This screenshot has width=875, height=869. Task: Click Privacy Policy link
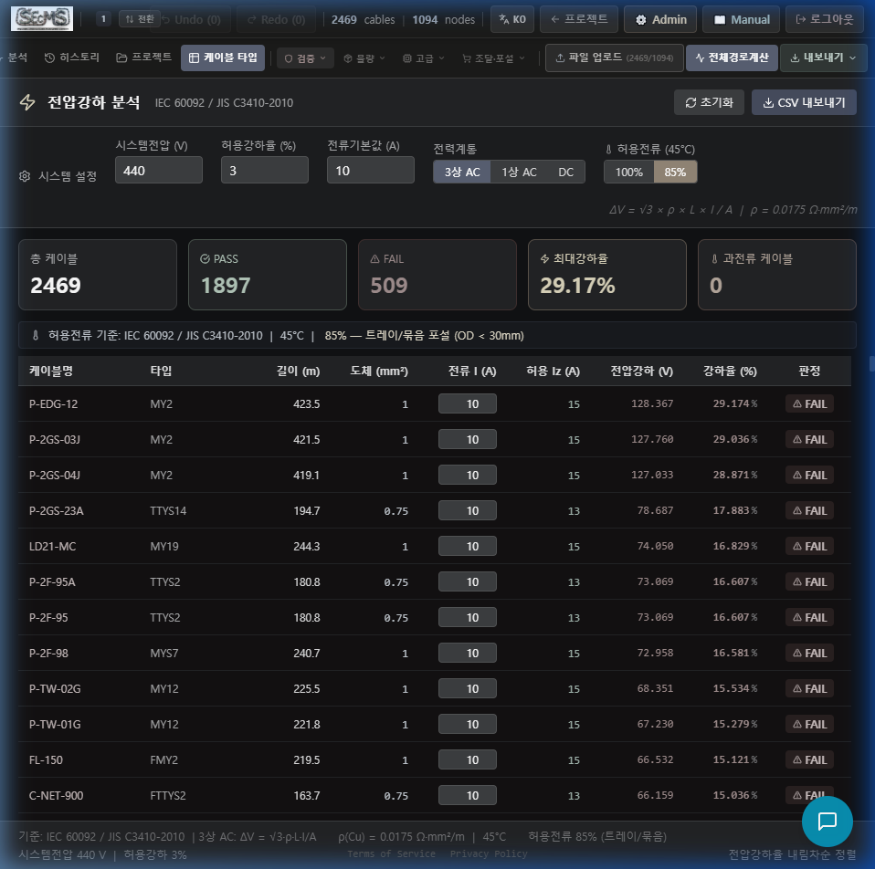pos(489,854)
